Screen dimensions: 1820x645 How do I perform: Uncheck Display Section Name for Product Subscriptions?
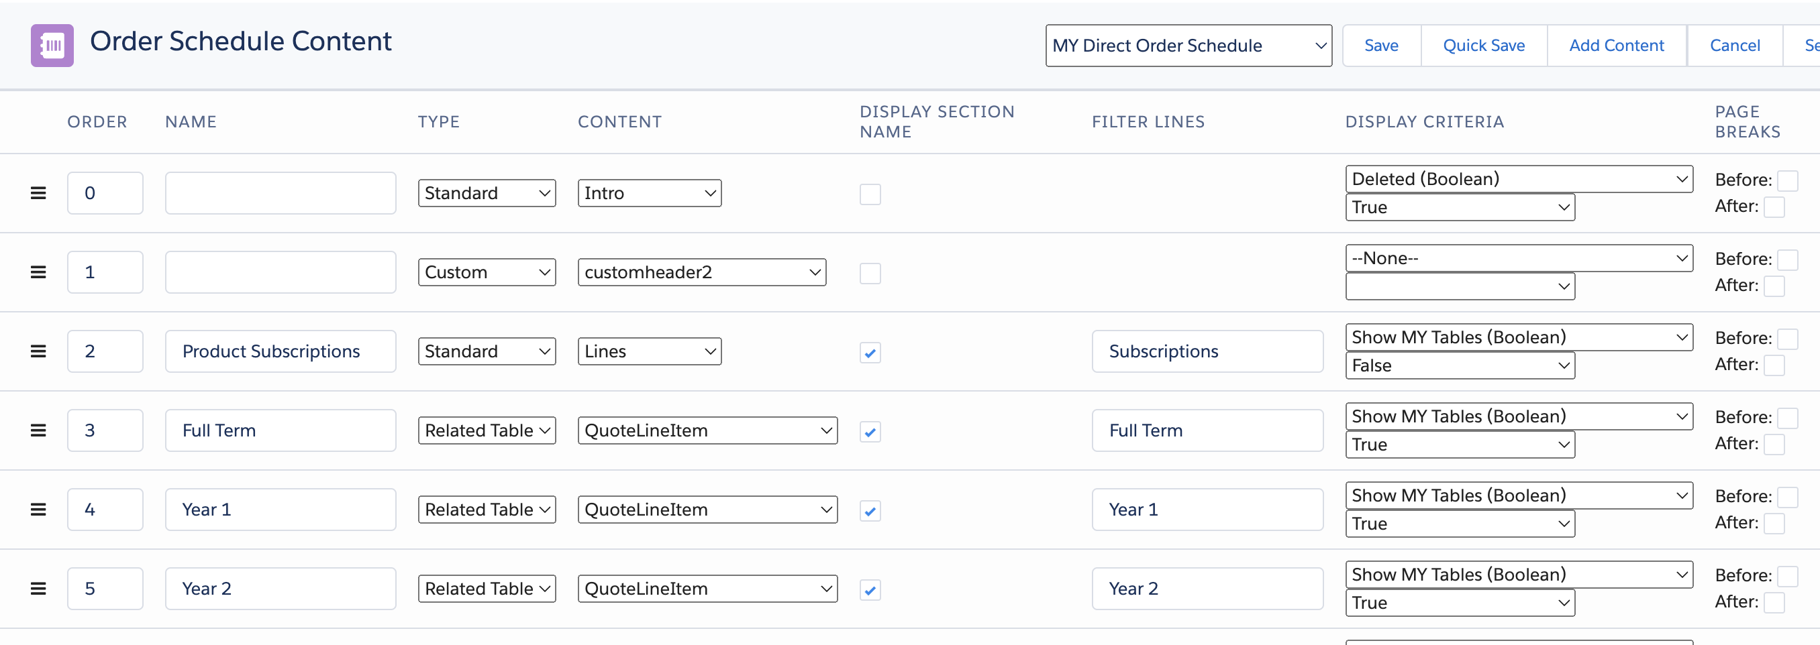point(870,352)
